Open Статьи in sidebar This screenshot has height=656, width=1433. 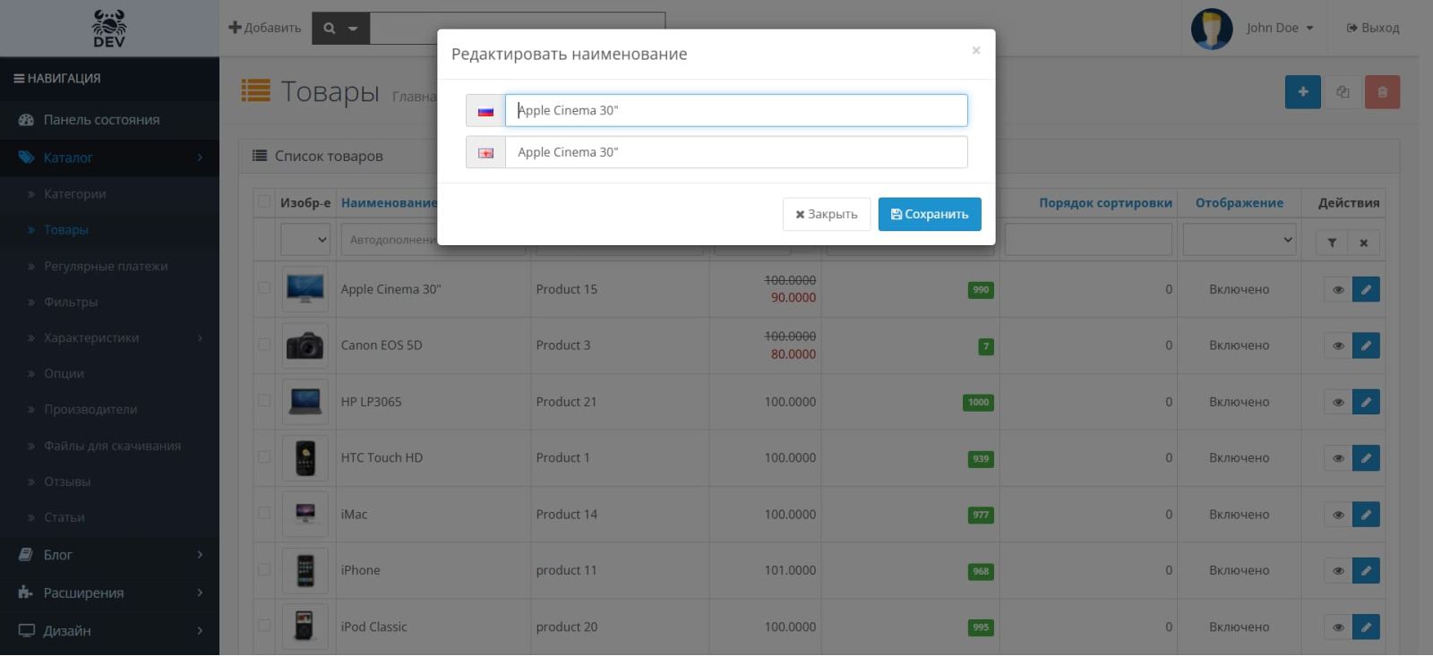click(64, 517)
